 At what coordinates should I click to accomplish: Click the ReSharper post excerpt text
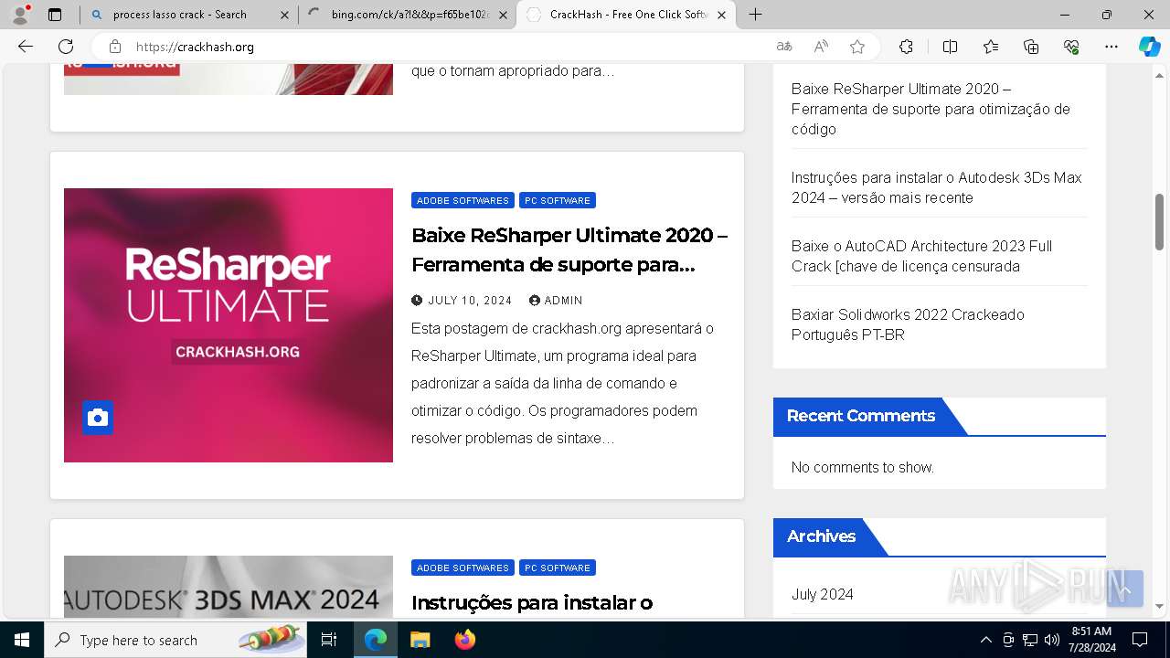562,383
